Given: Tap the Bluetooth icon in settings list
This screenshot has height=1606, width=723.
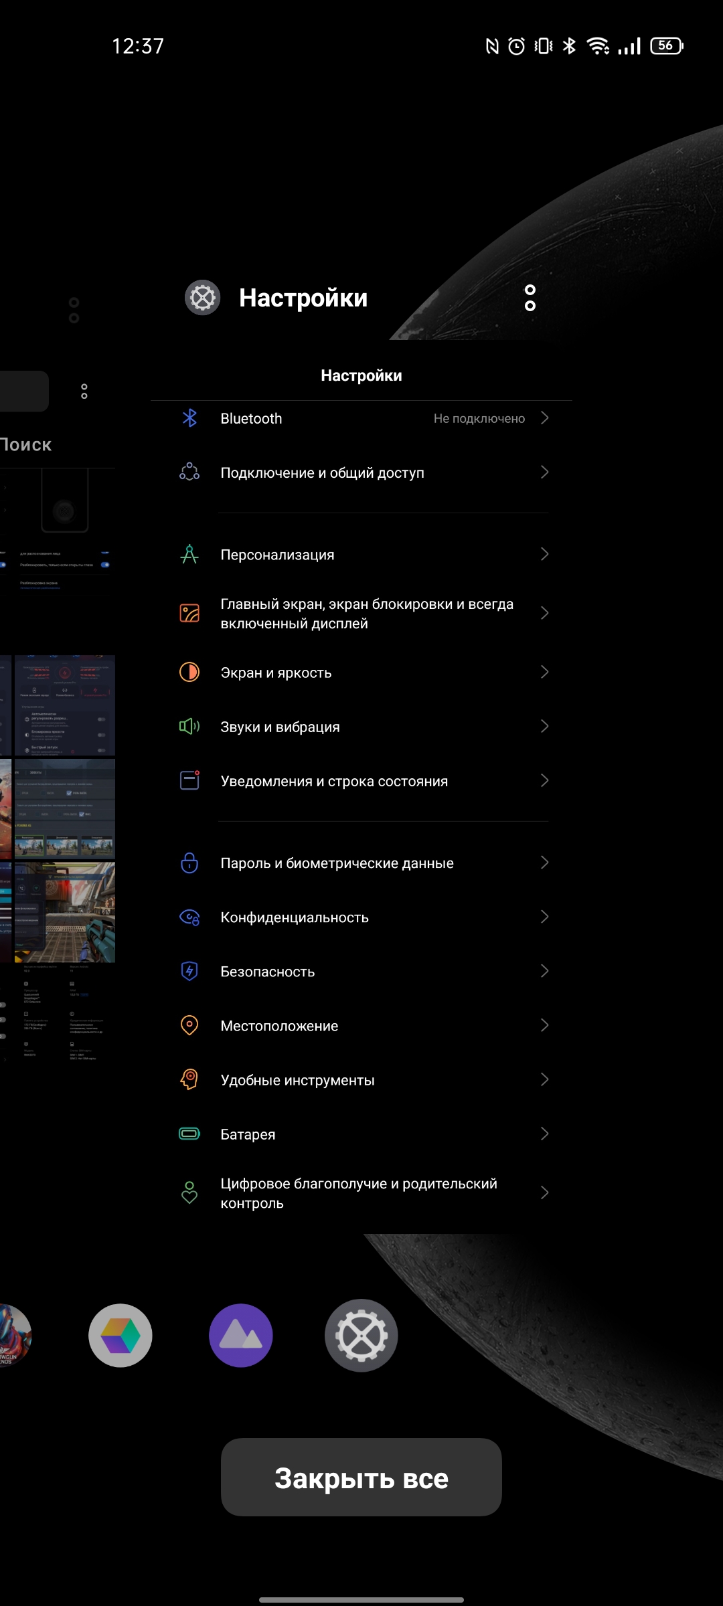Looking at the screenshot, I should [189, 418].
